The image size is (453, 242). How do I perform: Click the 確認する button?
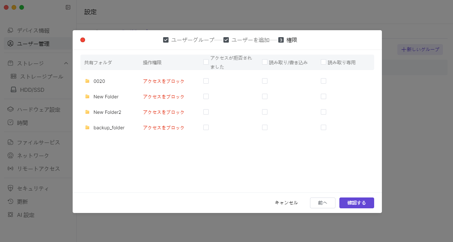[356, 203]
